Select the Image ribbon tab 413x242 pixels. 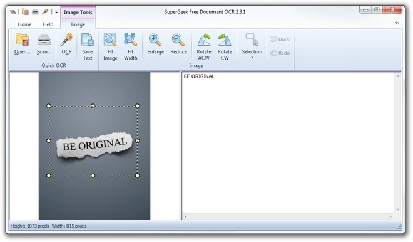[x=78, y=24]
